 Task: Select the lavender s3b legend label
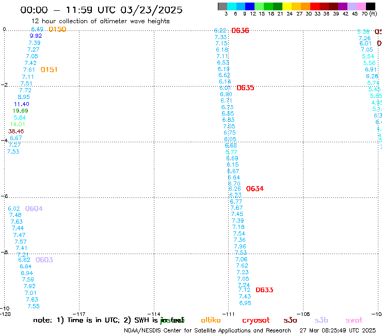(321, 320)
